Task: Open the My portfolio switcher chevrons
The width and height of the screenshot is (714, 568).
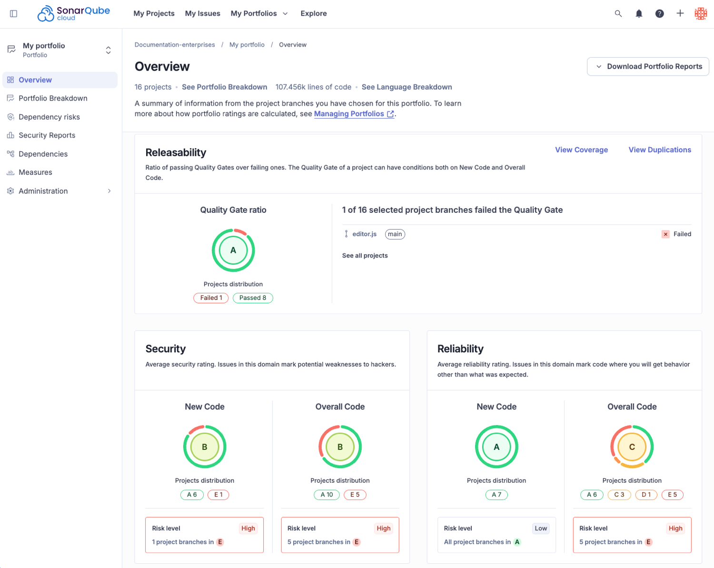Action: pos(109,50)
